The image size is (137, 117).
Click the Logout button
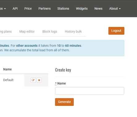tap(116, 31)
